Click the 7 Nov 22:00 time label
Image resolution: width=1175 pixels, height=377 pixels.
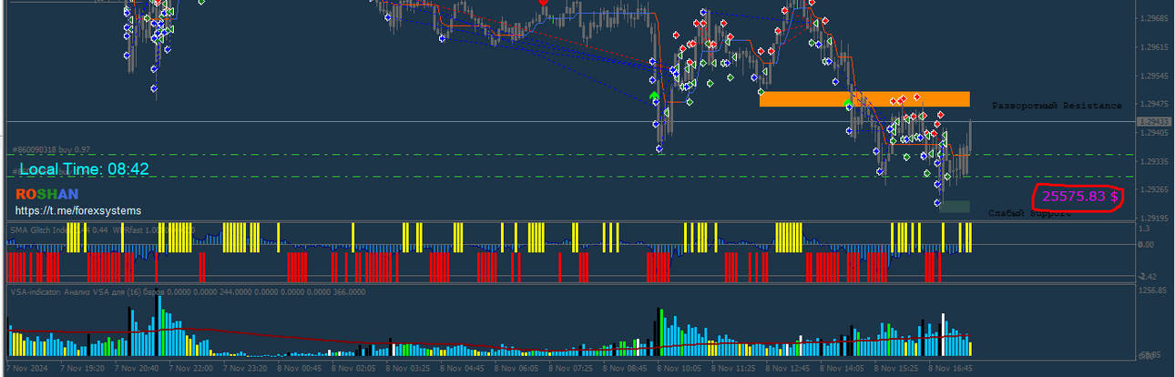[x=190, y=370]
